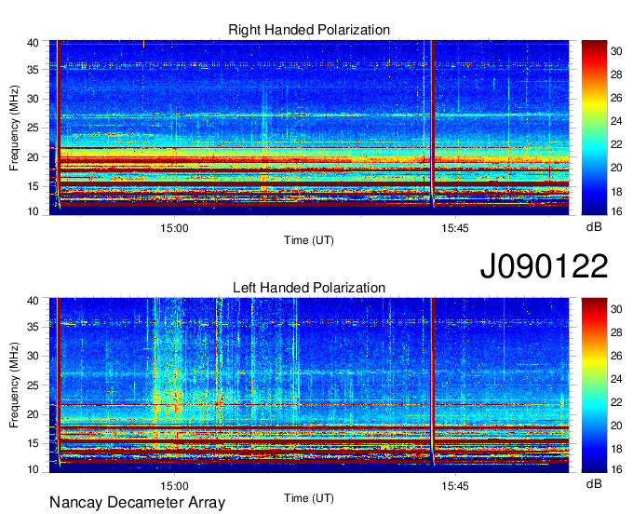Click "Time (UT)" label below right-handed plot
The image size is (633, 514).
[x=309, y=240]
